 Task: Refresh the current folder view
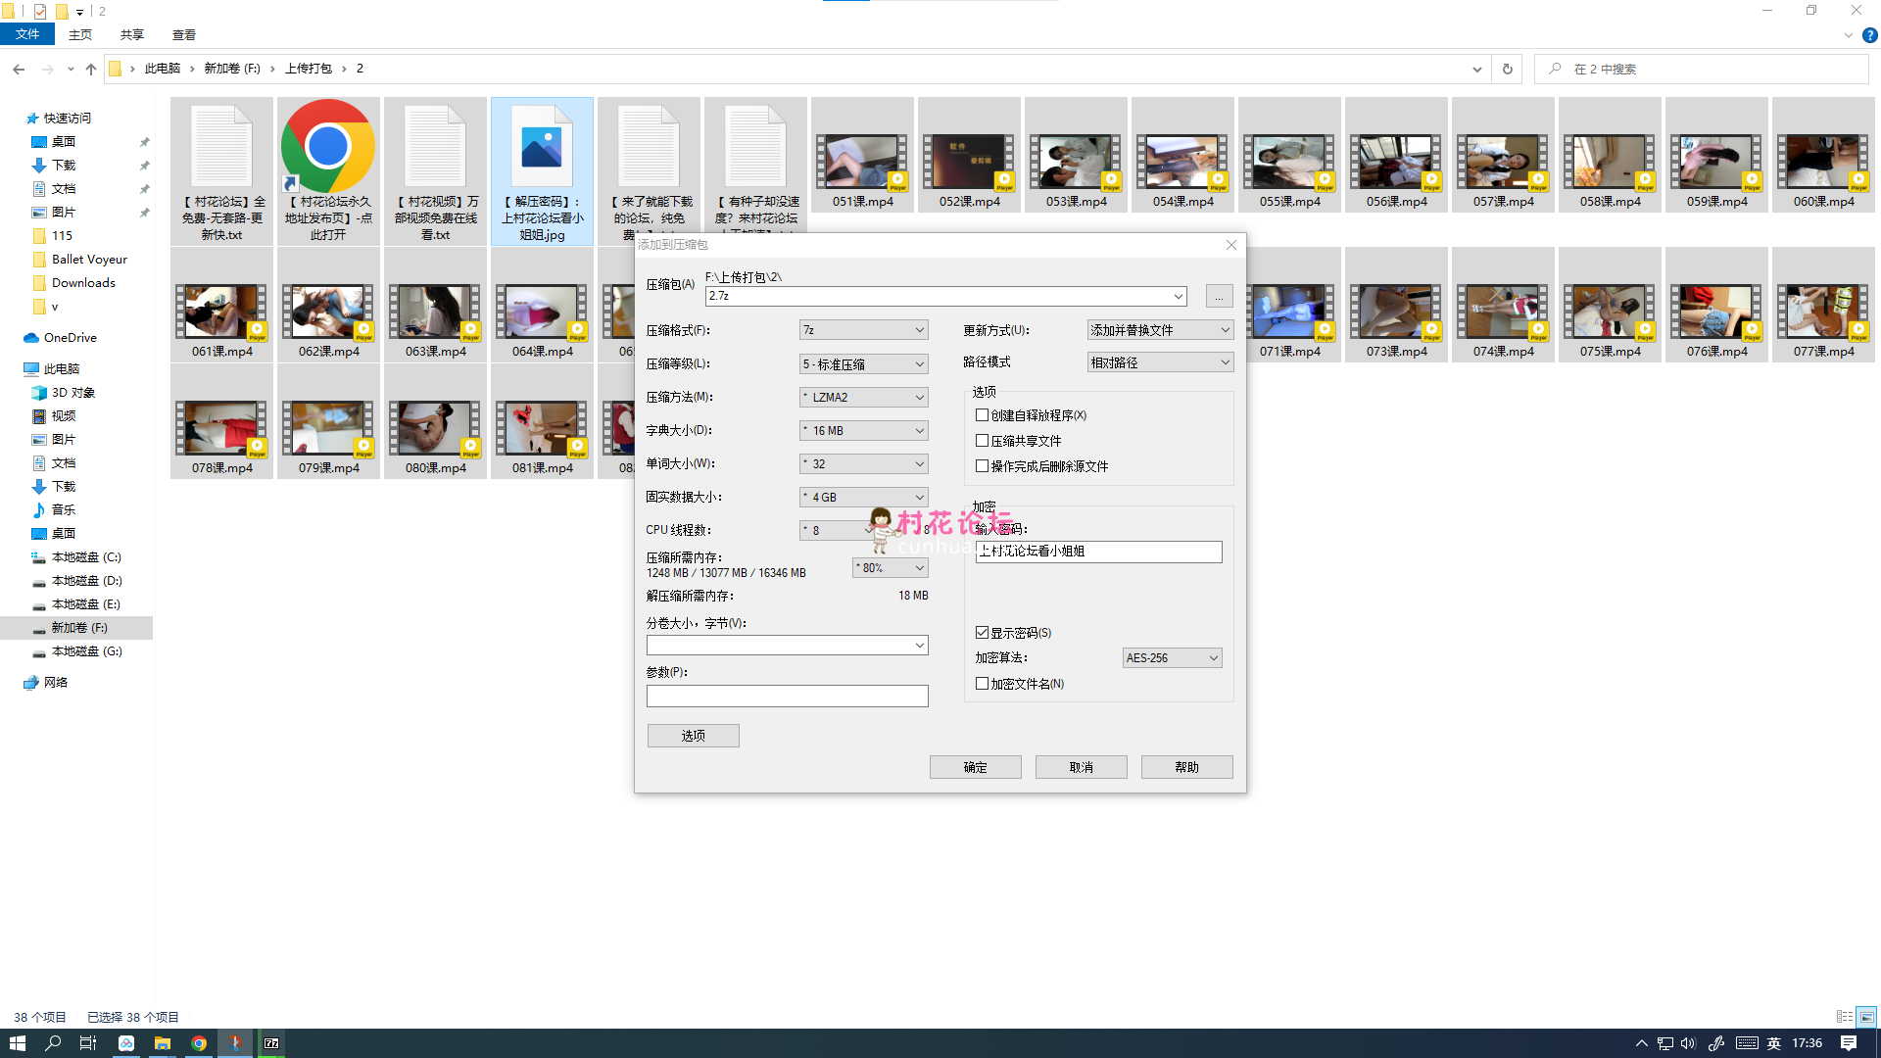point(1507,69)
